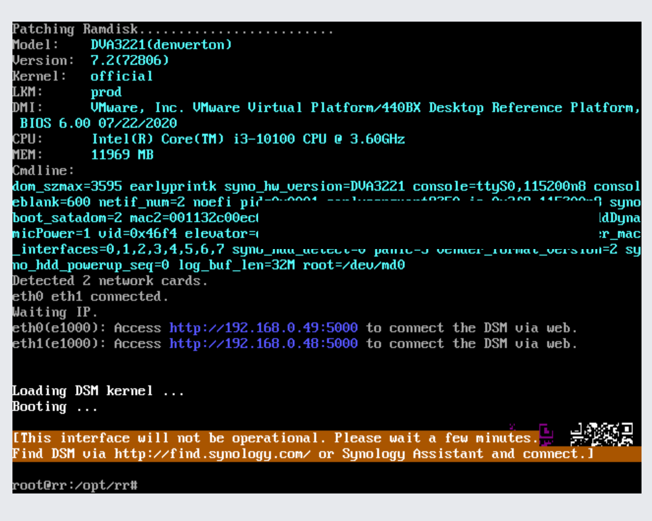Click the "Detected 2 network cards." line
This screenshot has width=652, height=521.
coord(110,281)
